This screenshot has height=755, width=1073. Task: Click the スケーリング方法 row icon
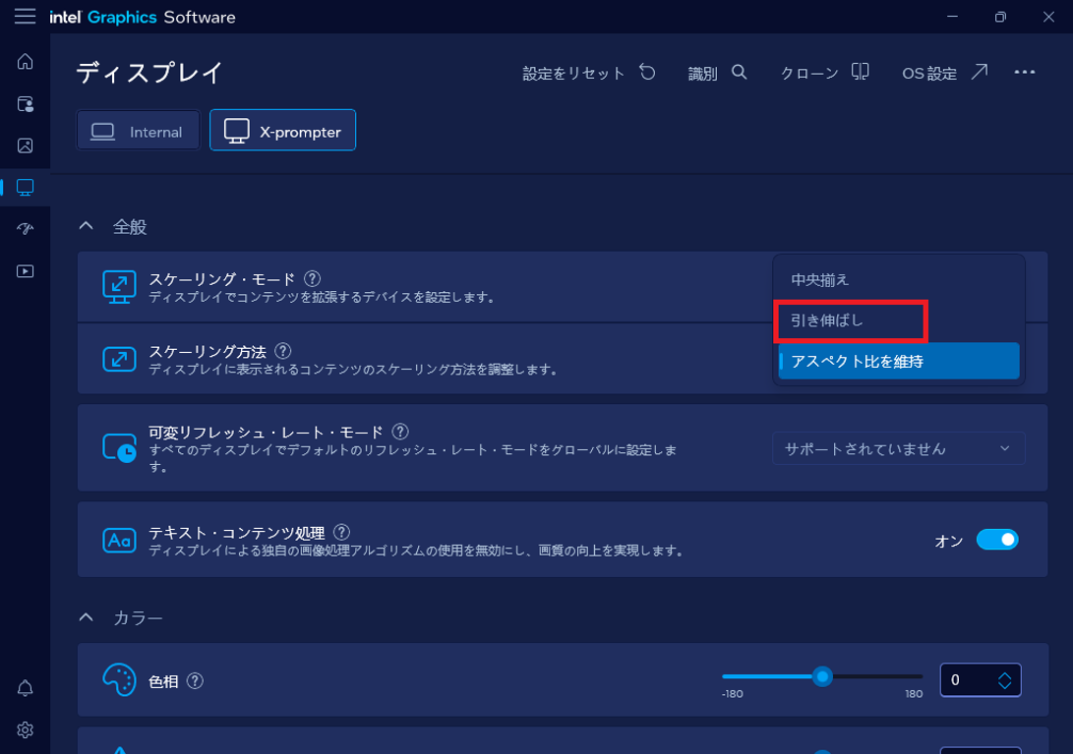pyautogui.click(x=119, y=359)
